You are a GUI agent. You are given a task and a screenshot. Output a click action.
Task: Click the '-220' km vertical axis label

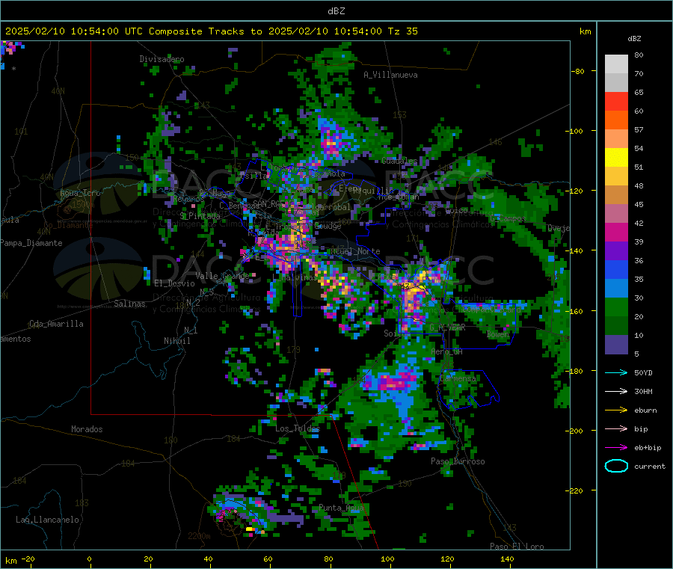click(x=574, y=491)
